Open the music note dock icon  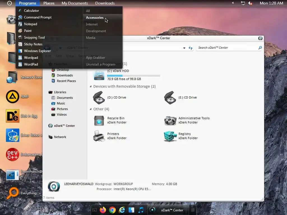[141, 210]
